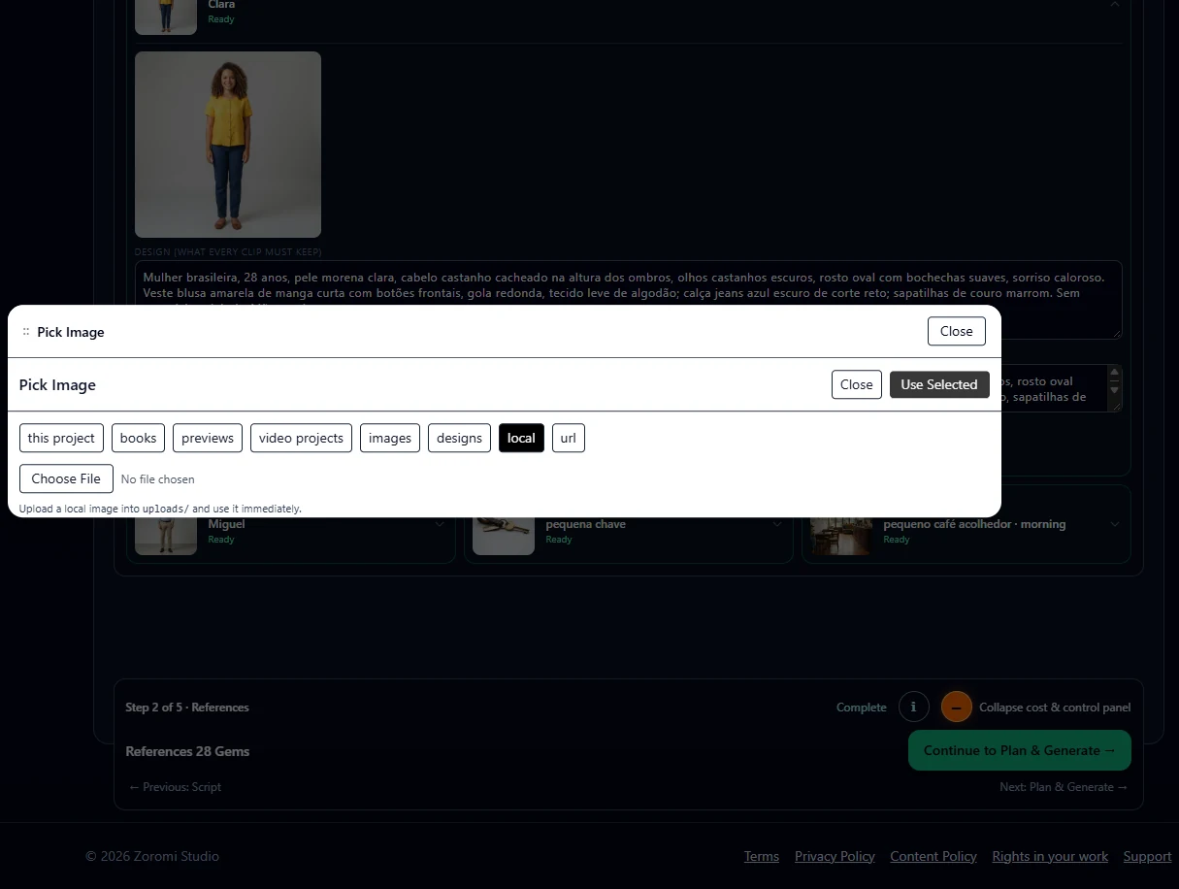The image size is (1179, 889).
Task: Switch to the url tab
Action: click(x=569, y=438)
